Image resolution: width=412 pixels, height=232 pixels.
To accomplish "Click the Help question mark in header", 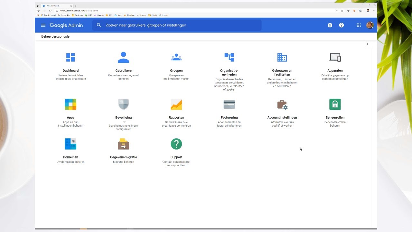I will [x=342, y=25].
